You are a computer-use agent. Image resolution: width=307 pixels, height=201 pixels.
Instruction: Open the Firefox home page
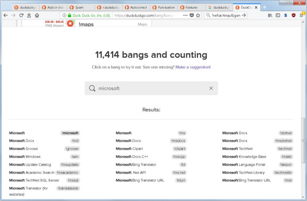(x=37, y=15)
